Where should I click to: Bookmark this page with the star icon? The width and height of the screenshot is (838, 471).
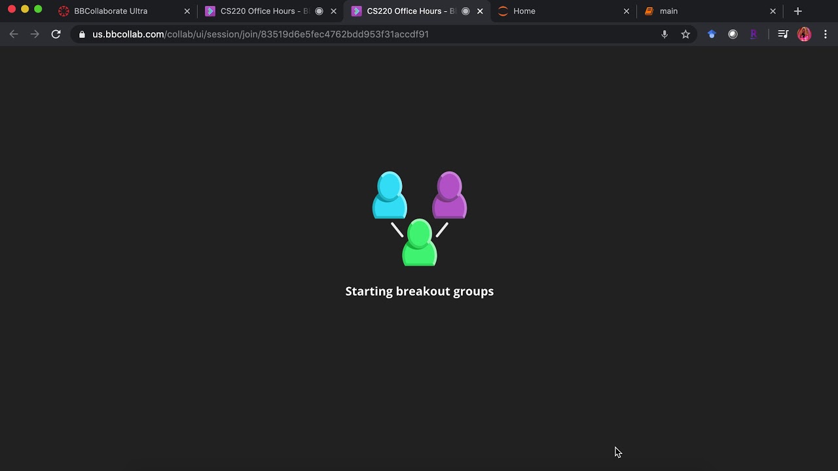pos(685,34)
